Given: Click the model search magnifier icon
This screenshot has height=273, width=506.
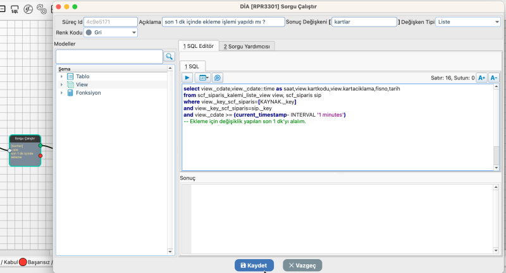Looking at the screenshot, I should 170,57.
